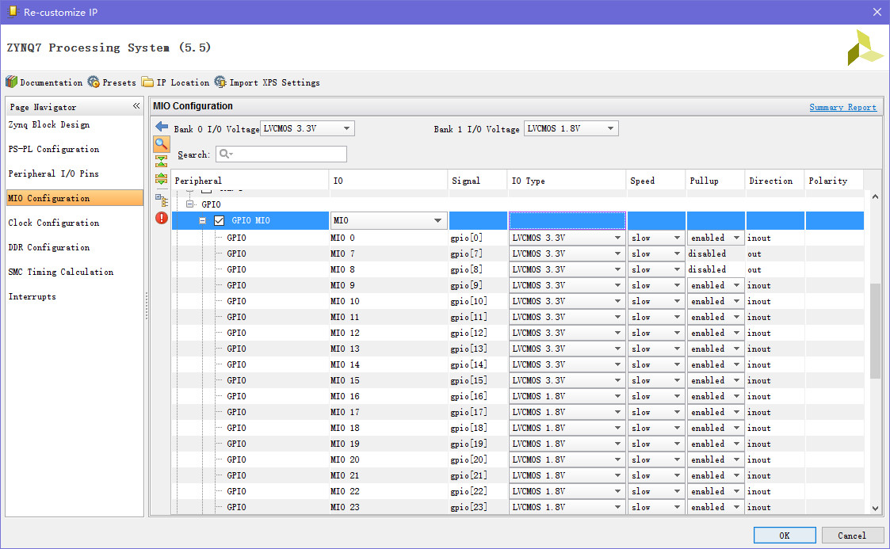Screen dimensions: 890x549
Task: Click the IO Type column header
Action: point(567,181)
